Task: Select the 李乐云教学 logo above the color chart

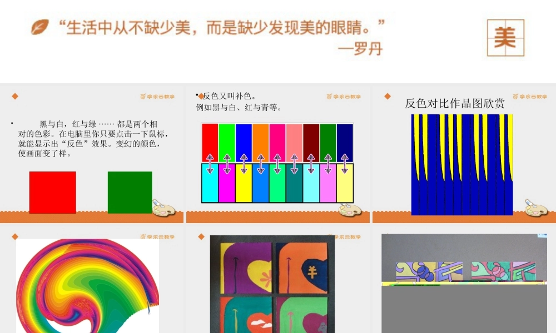Action: pyautogui.click(x=345, y=96)
